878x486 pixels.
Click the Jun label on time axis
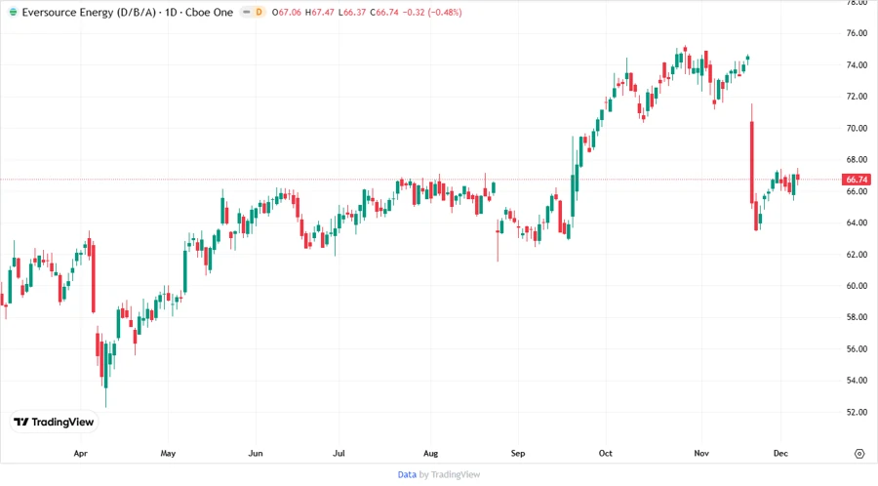[x=256, y=454]
